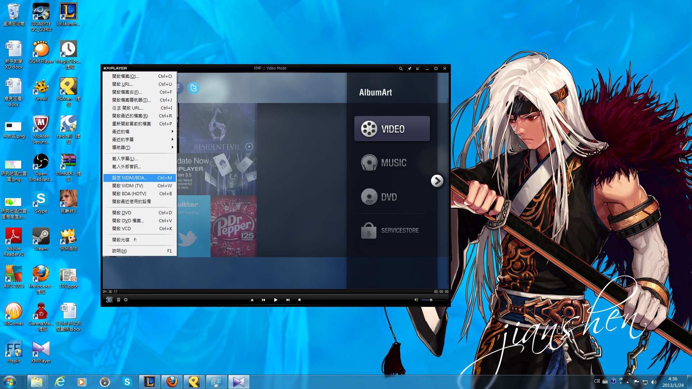
Task: Choose 開啟 VCD menu item
Action: 139,229
